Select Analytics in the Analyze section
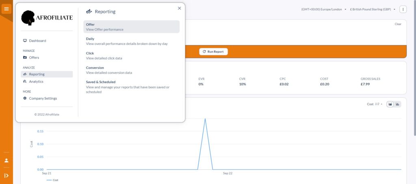This screenshot has height=184, width=416. coord(36,81)
